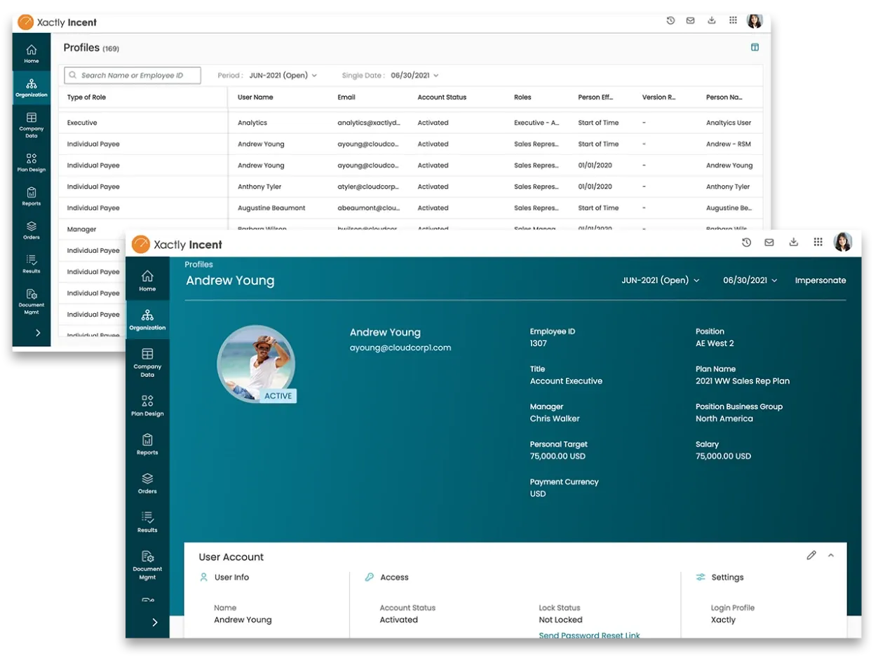Open Results in the Profiles list window sidebar

pos(32,264)
